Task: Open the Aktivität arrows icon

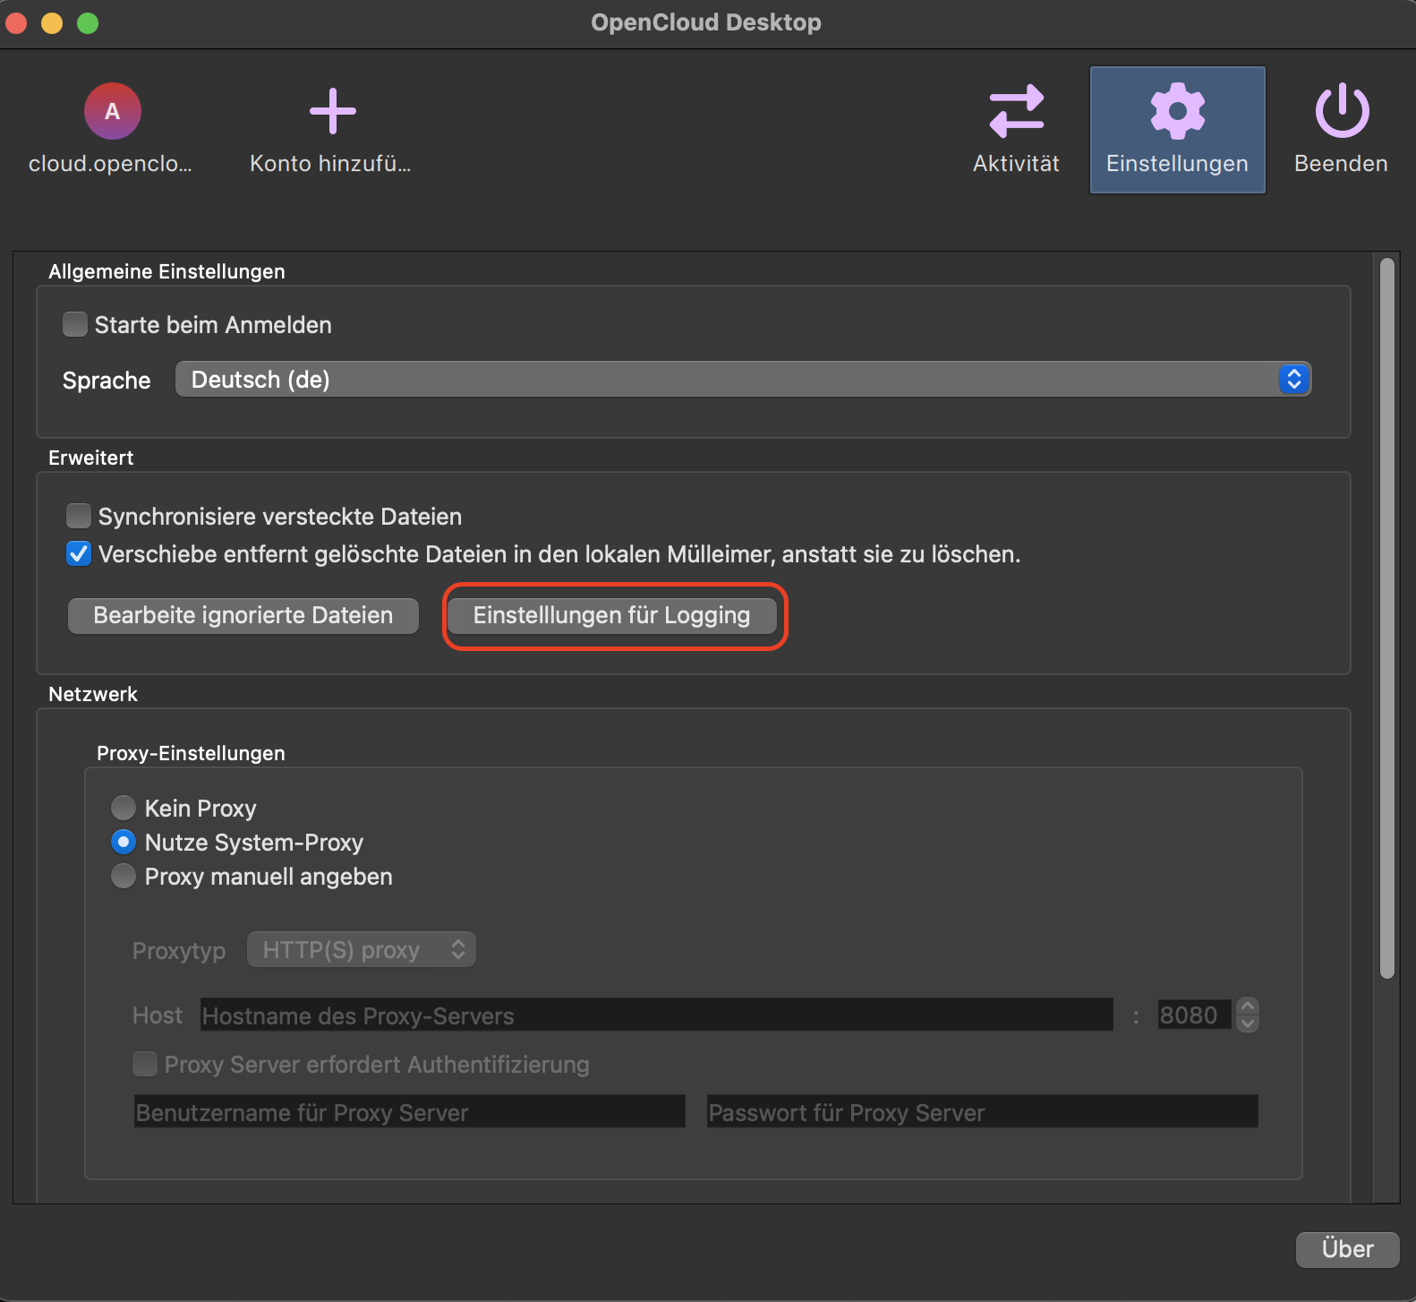Action: pos(1016,111)
